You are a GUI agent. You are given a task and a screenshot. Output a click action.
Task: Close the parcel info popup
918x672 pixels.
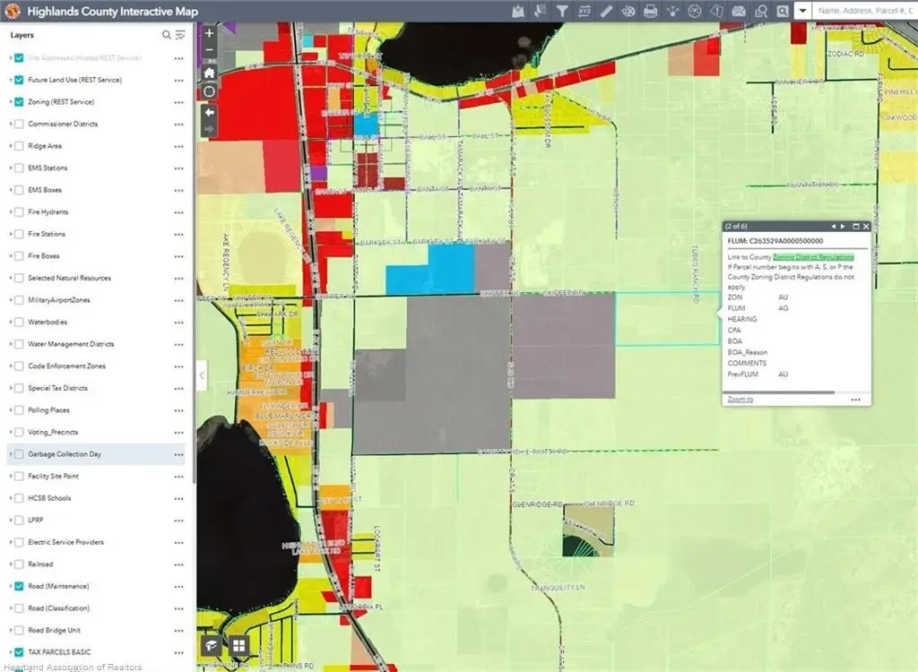click(866, 227)
